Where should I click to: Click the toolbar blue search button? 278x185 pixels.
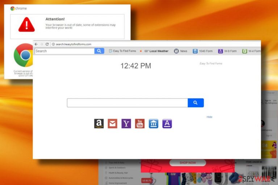click(x=99, y=51)
